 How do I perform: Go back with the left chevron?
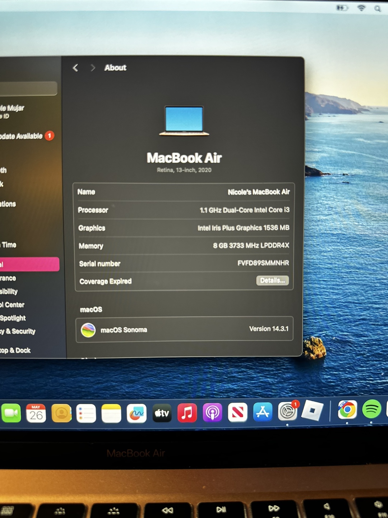[75, 68]
